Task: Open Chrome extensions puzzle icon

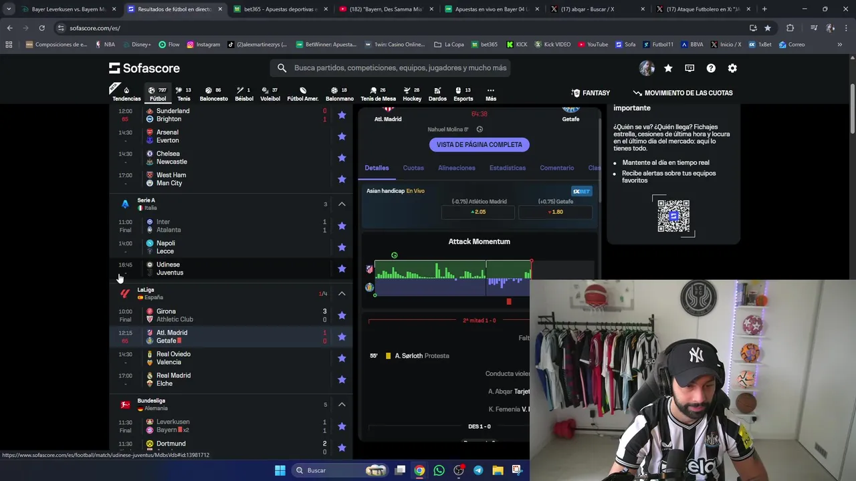Action: click(x=790, y=28)
